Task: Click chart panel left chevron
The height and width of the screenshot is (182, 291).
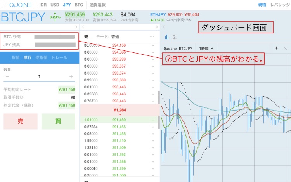Action: click(164, 27)
